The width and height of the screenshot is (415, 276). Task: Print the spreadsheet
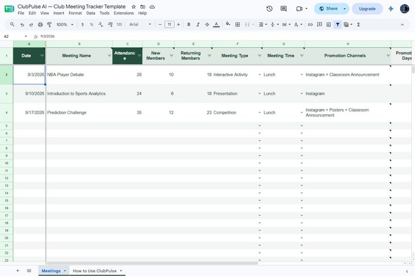click(40, 25)
